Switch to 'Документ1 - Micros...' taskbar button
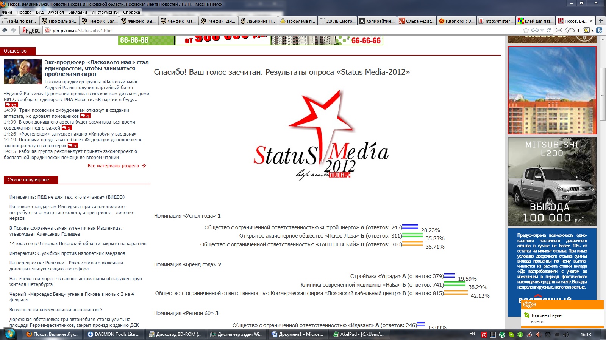 coord(298,334)
